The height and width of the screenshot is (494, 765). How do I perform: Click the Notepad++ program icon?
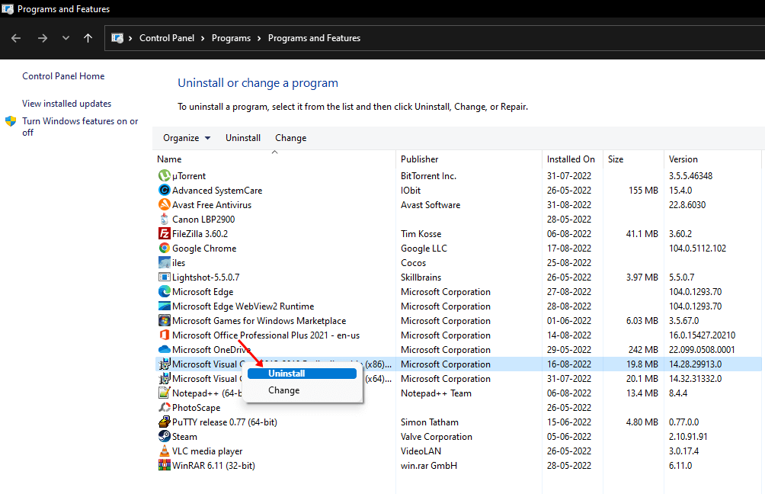click(x=164, y=393)
